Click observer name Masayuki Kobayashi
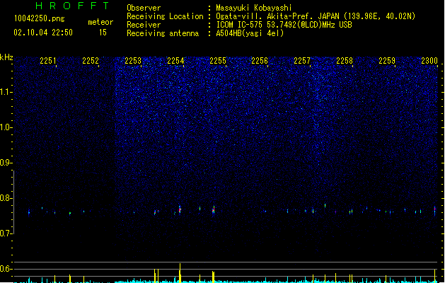The width and height of the screenshot is (445, 283). tap(254, 8)
